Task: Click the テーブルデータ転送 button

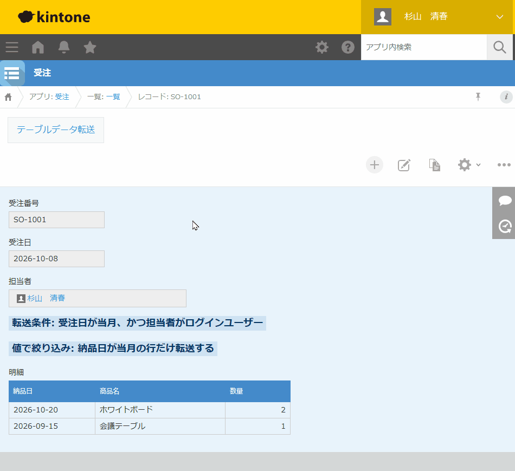Action: click(x=56, y=130)
